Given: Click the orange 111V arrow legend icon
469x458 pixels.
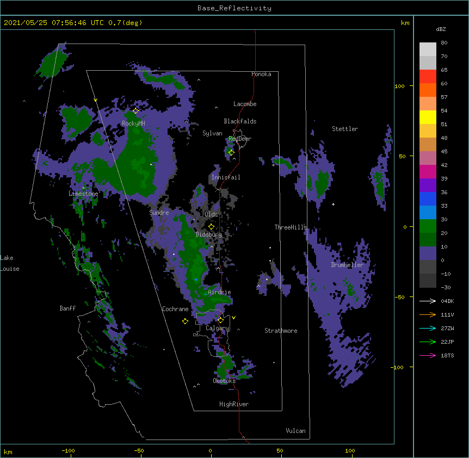Looking at the screenshot, I should pyautogui.click(x=428, y=314).
